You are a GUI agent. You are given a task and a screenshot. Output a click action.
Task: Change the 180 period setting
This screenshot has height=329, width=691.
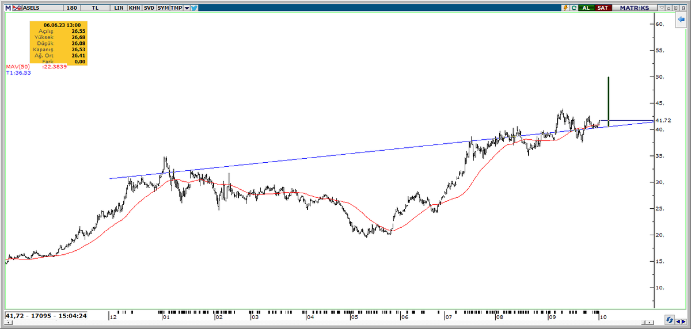[72, 8]
